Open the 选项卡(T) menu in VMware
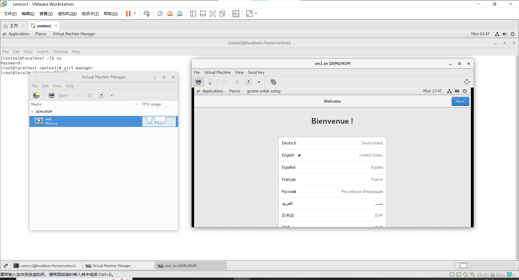Viewport: 519px width, 280px height. 90,14
